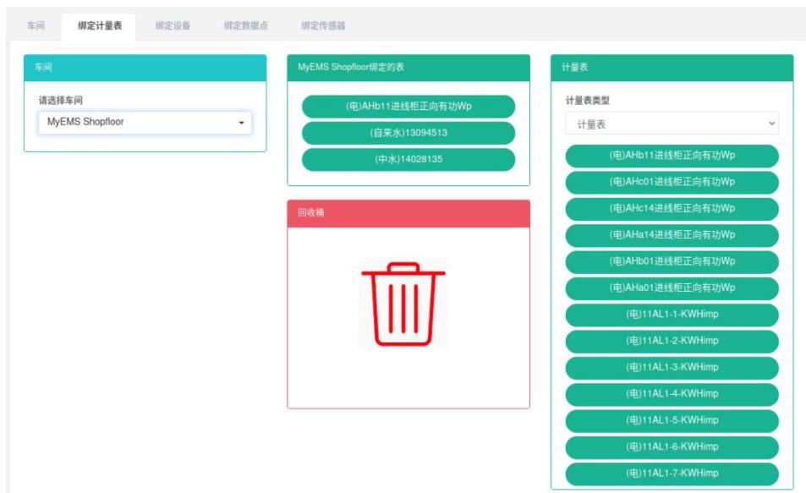Switch to the 绑定设备 tab
806x493 pixels.
click(173, 26)
